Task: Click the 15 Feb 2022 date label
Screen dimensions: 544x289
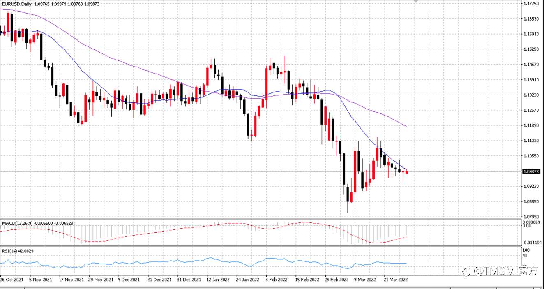Action: click(x=307, y=280)
